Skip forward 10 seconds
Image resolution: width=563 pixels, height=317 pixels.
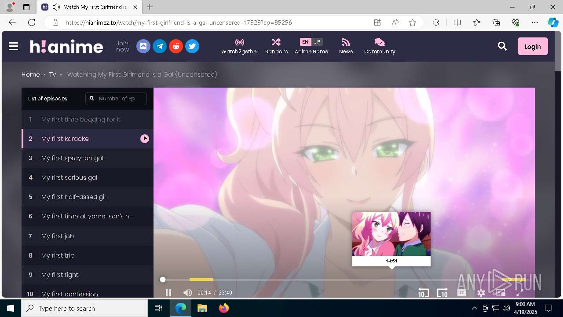tap(442, 292)
